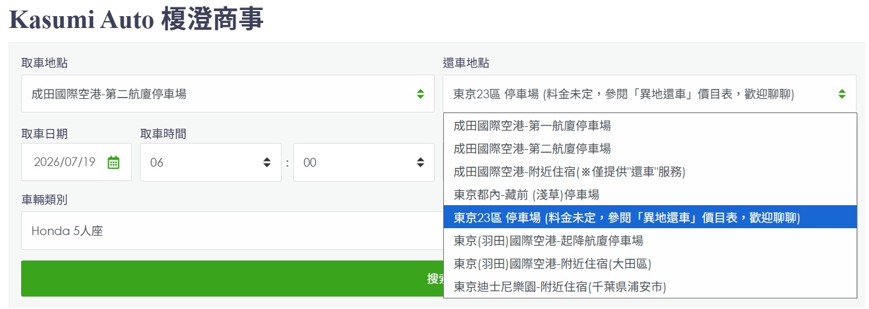Click the 取車時間 label
Viewport: 869px width, 309px height.
point(163,134)
